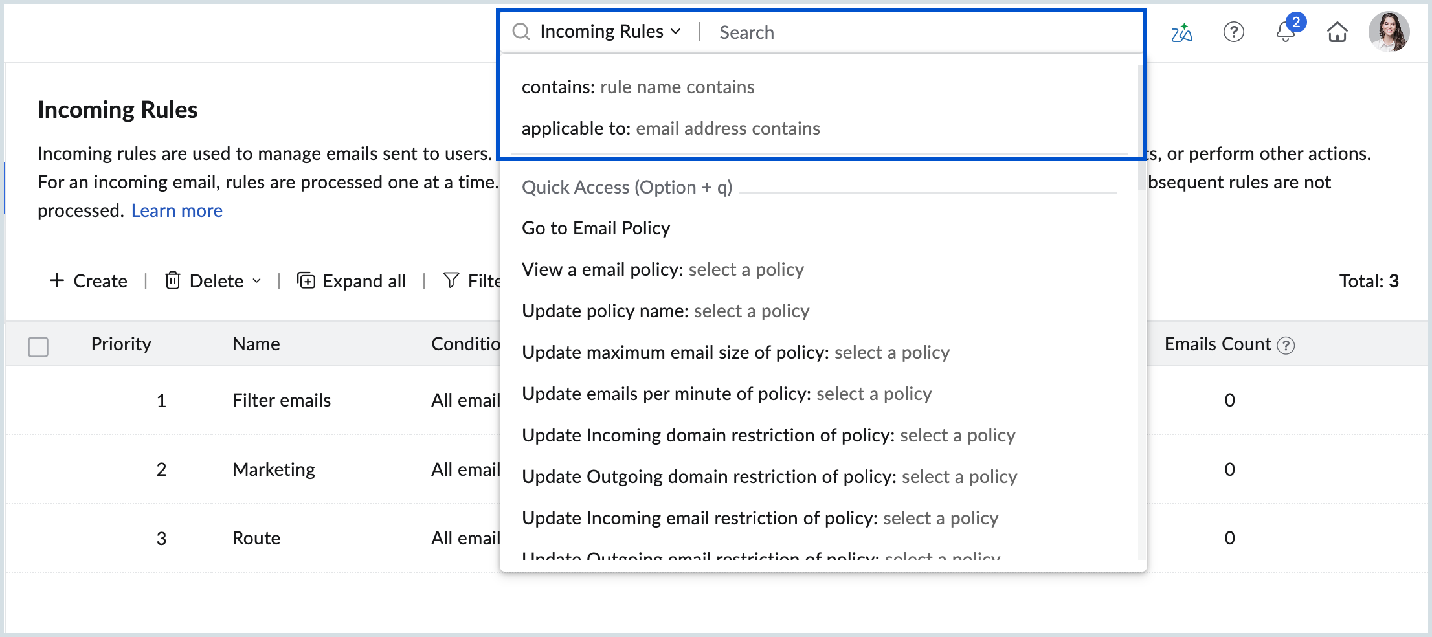This screenshot has width=1432, height=637.
Task: Select the 'contains: rule name contains' search suggestion
Action: pyautogui.click(x=639, y=87)
